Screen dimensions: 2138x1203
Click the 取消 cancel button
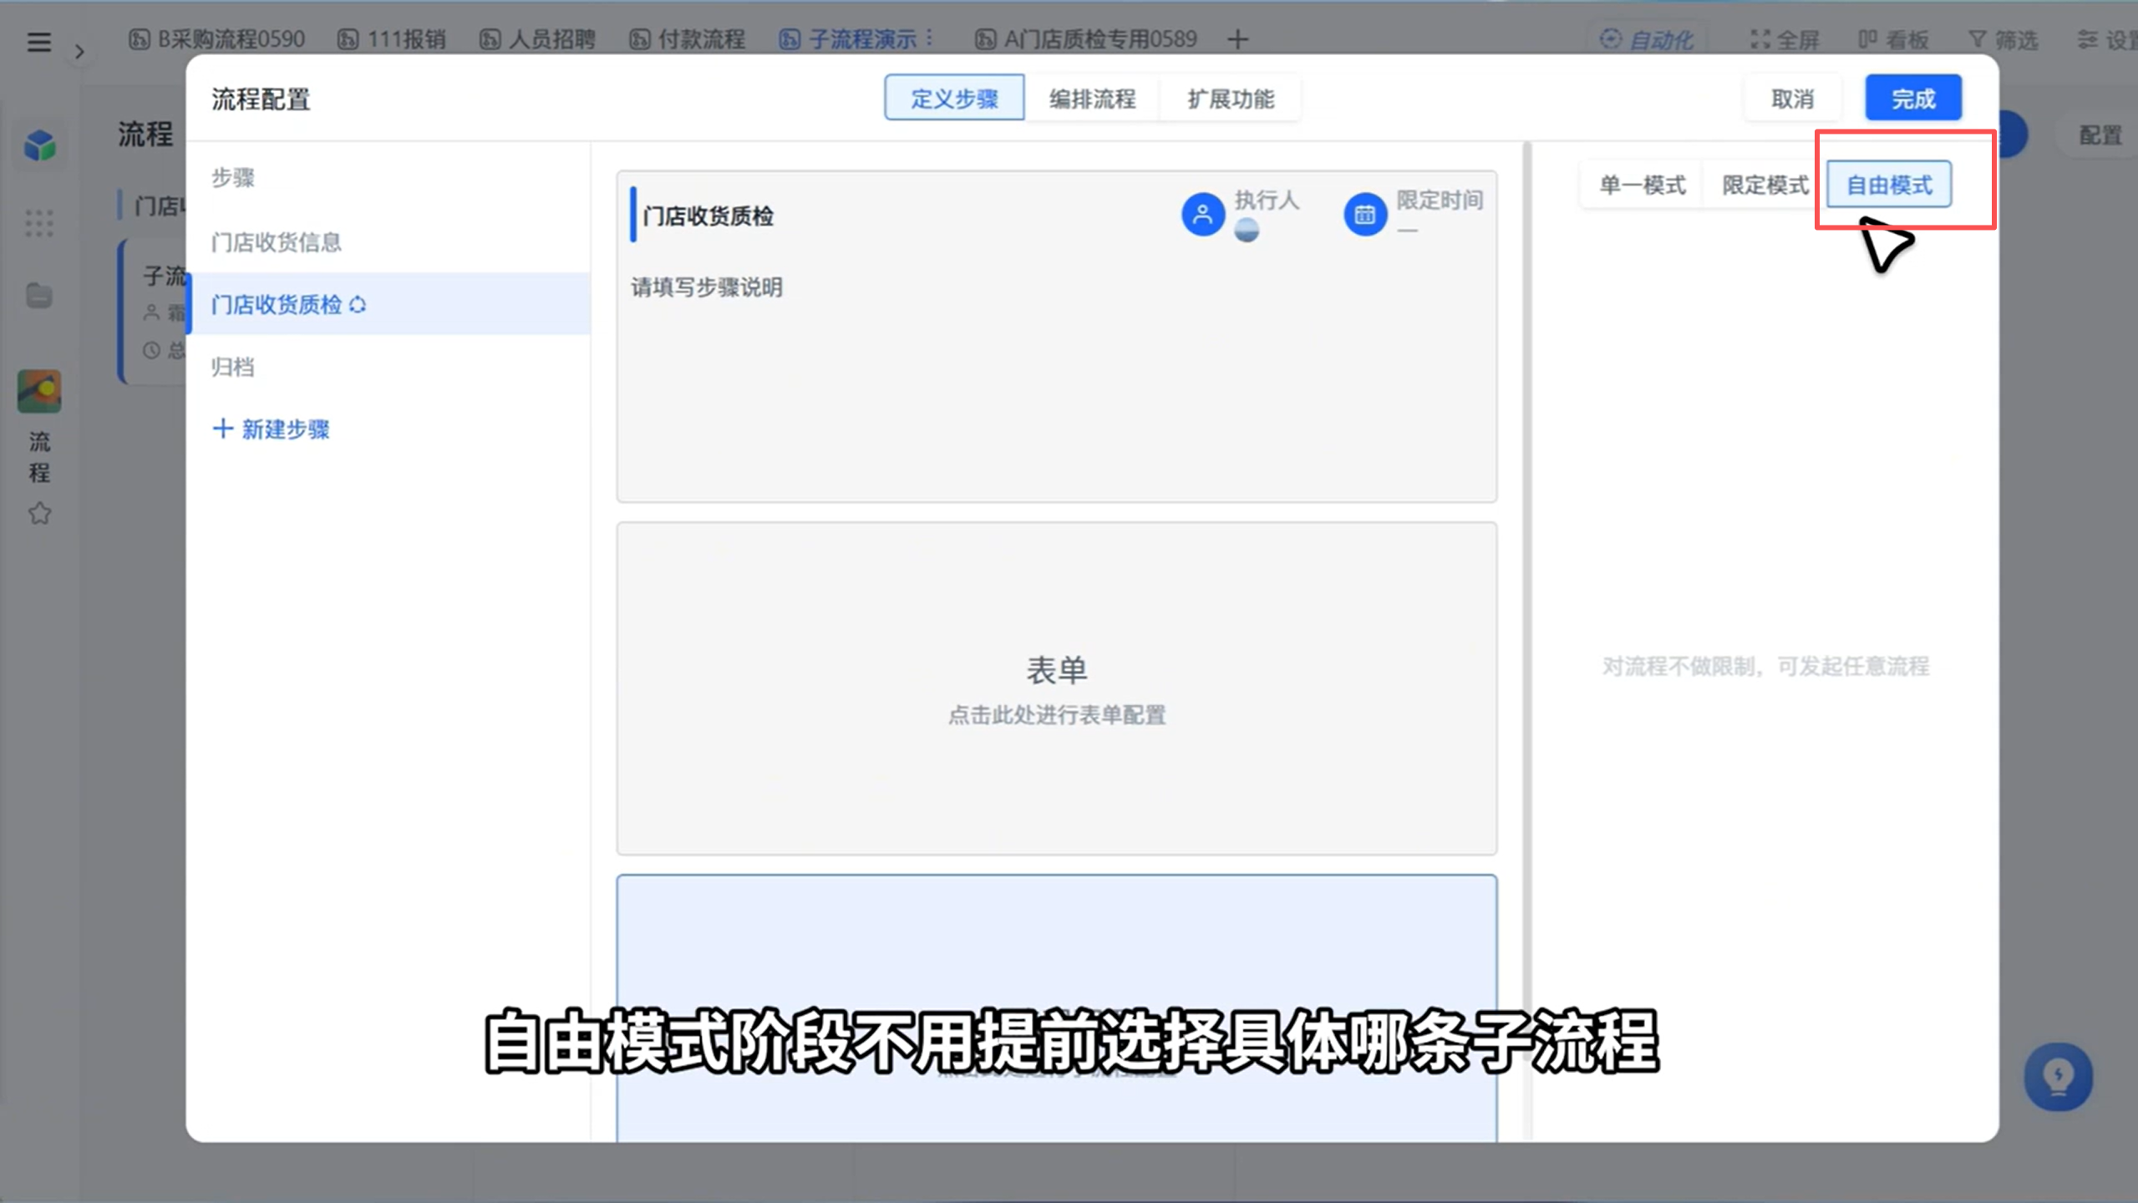1792,98
